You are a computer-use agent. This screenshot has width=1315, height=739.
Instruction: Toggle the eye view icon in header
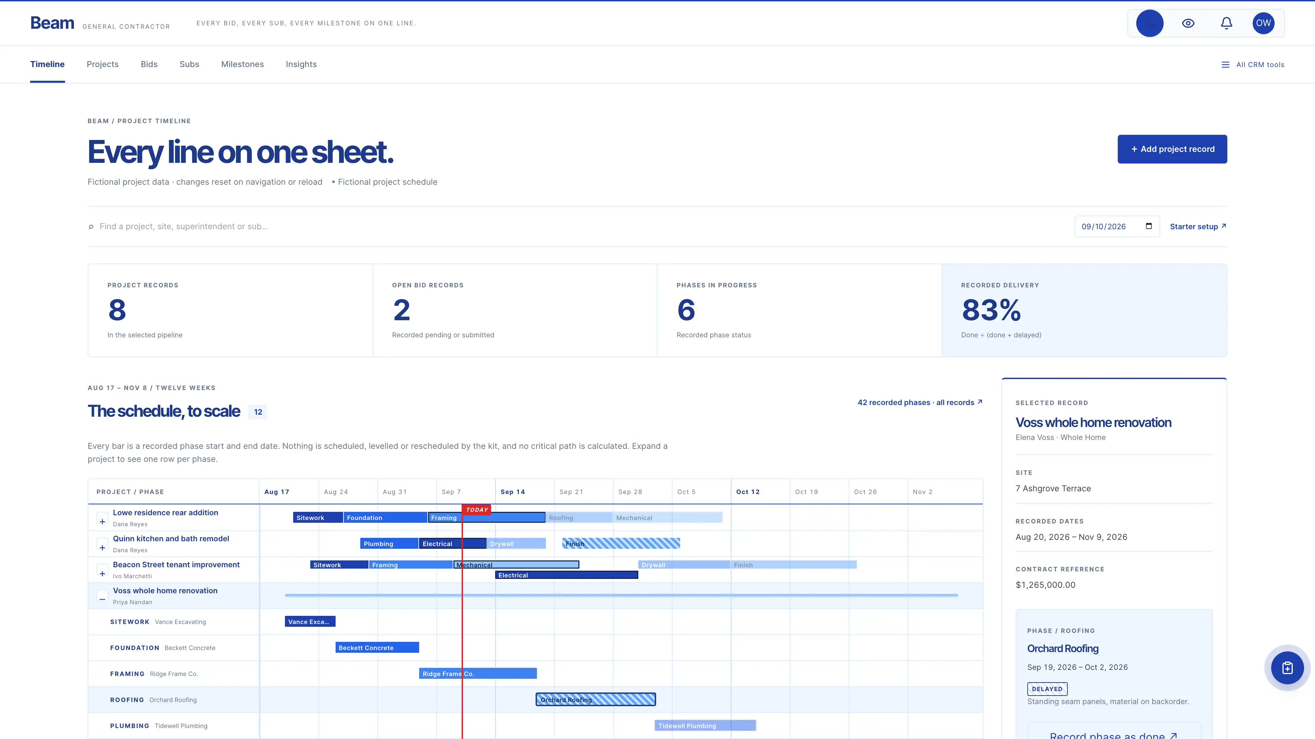[1188, 23]
